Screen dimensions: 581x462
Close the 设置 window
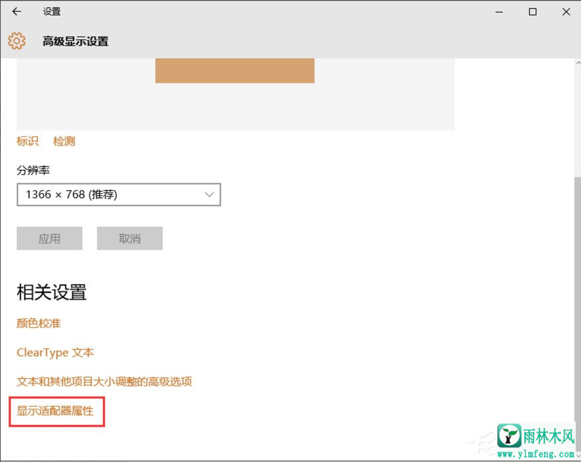pyautogui.click(x=566, y=12)
